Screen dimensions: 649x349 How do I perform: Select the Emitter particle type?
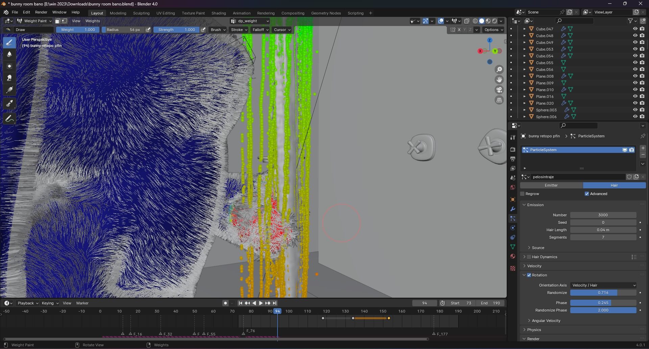551,185
